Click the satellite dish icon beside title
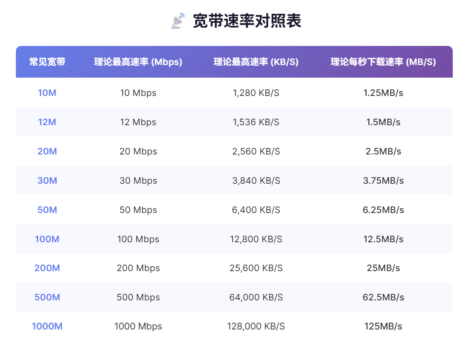Screen dimensions: 467x352 [x=178, y=21]
